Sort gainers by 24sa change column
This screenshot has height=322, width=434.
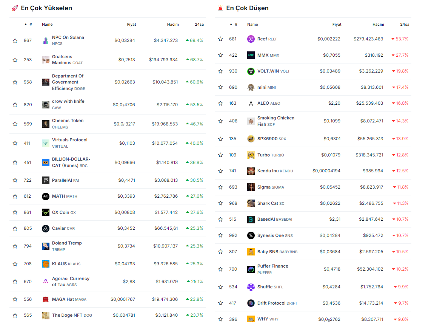click(x=199, y=25)
